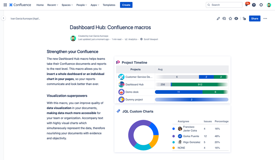Click the Assignee column header
This screenshot has width=275, height=160.
[x=183, y=121]
